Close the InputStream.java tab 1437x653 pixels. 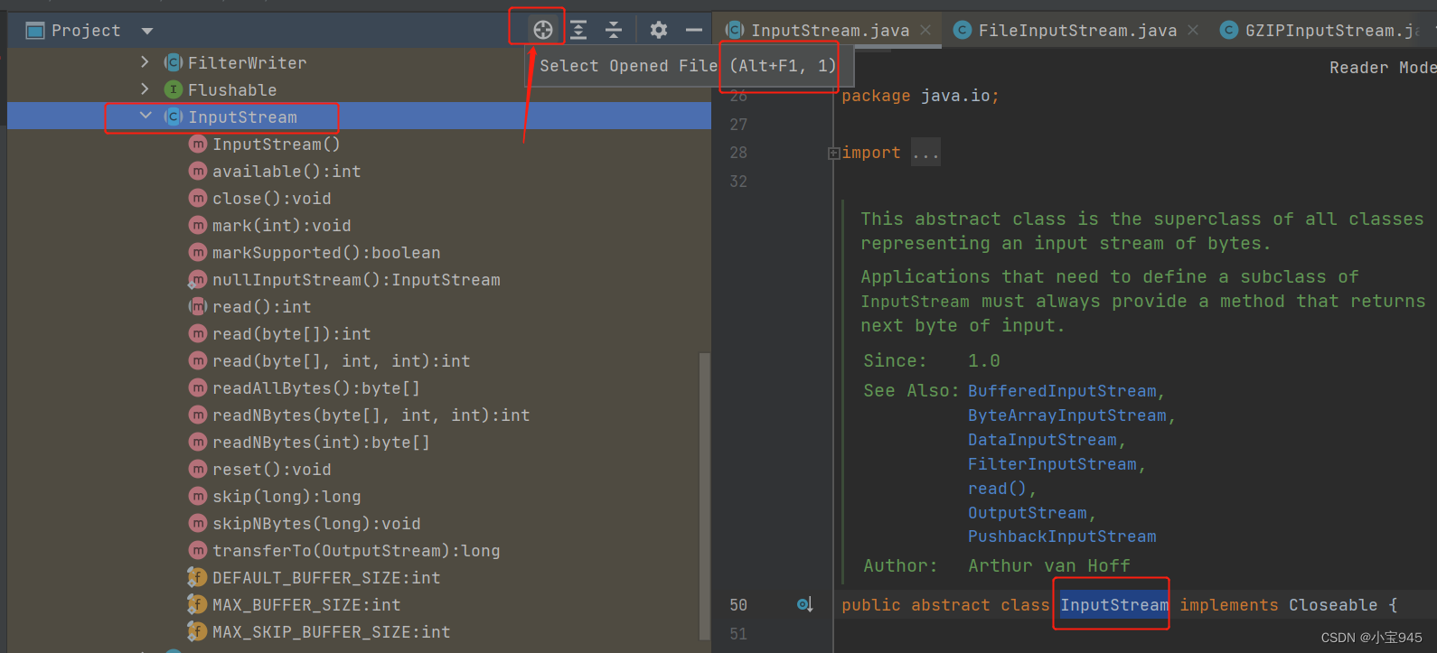pyautogui.click(x=925, y=30)
